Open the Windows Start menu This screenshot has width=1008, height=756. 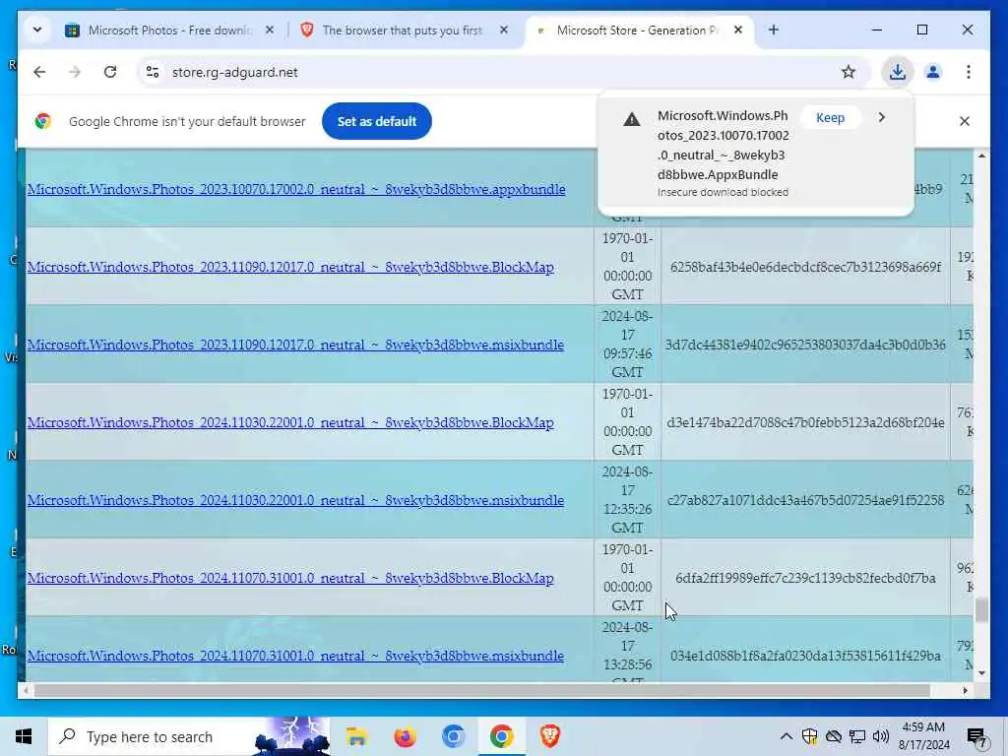(x=24, y=736)
